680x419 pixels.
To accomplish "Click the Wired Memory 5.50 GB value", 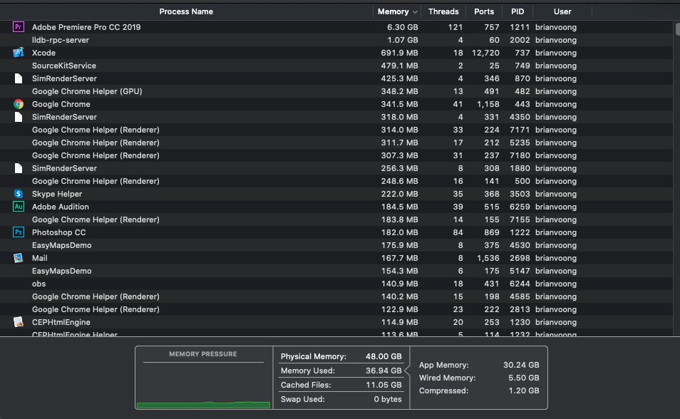I will [523, 378].
